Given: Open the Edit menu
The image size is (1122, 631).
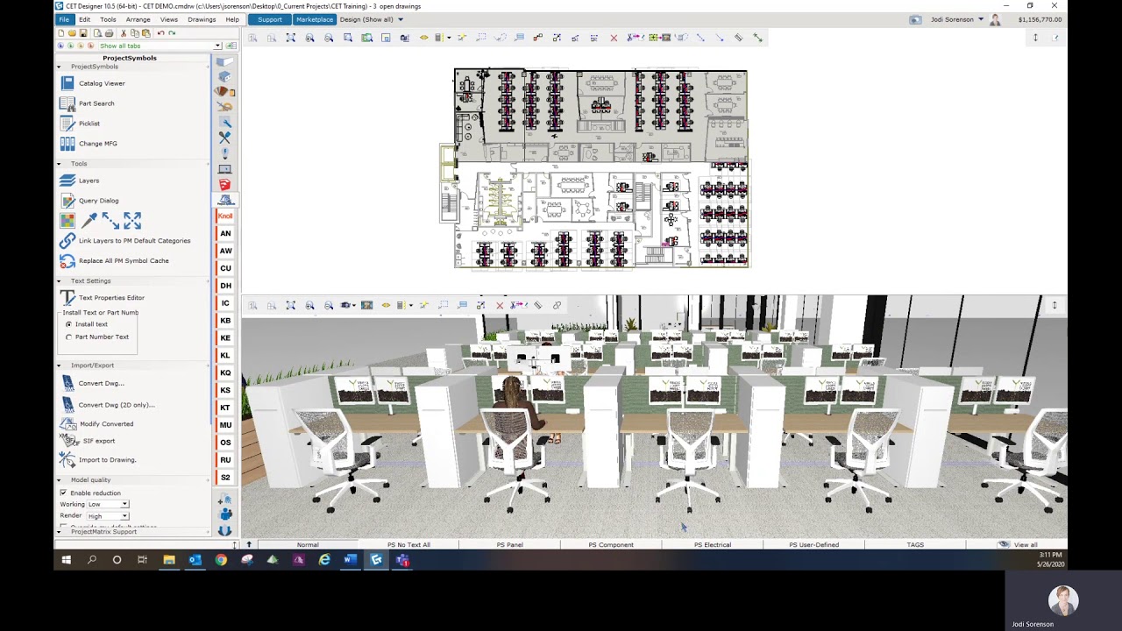Looking at the screenshot, I should [x=84, y=19].
